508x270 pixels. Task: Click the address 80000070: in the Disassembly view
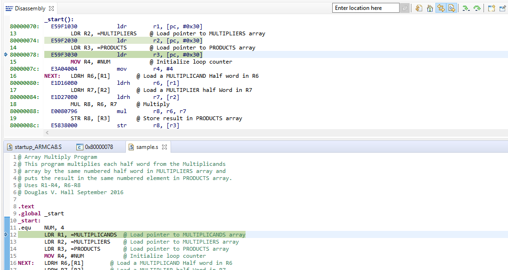pyautogui.click(x=25, y=26)
